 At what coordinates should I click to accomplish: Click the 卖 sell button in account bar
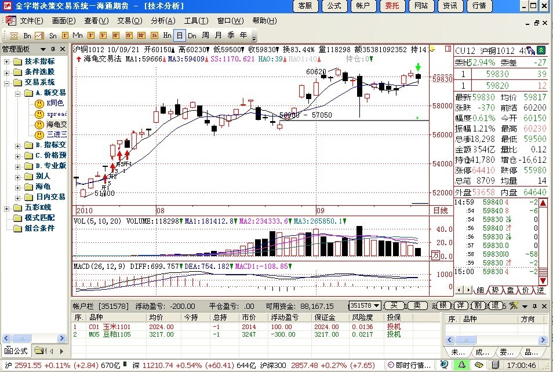point(417,305)
